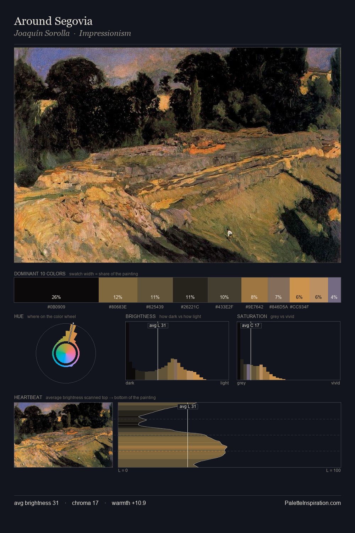Viewport: 355px width, 533px height.
Task: Click the brightness histogram chart
Action: [x=177, y=351]
